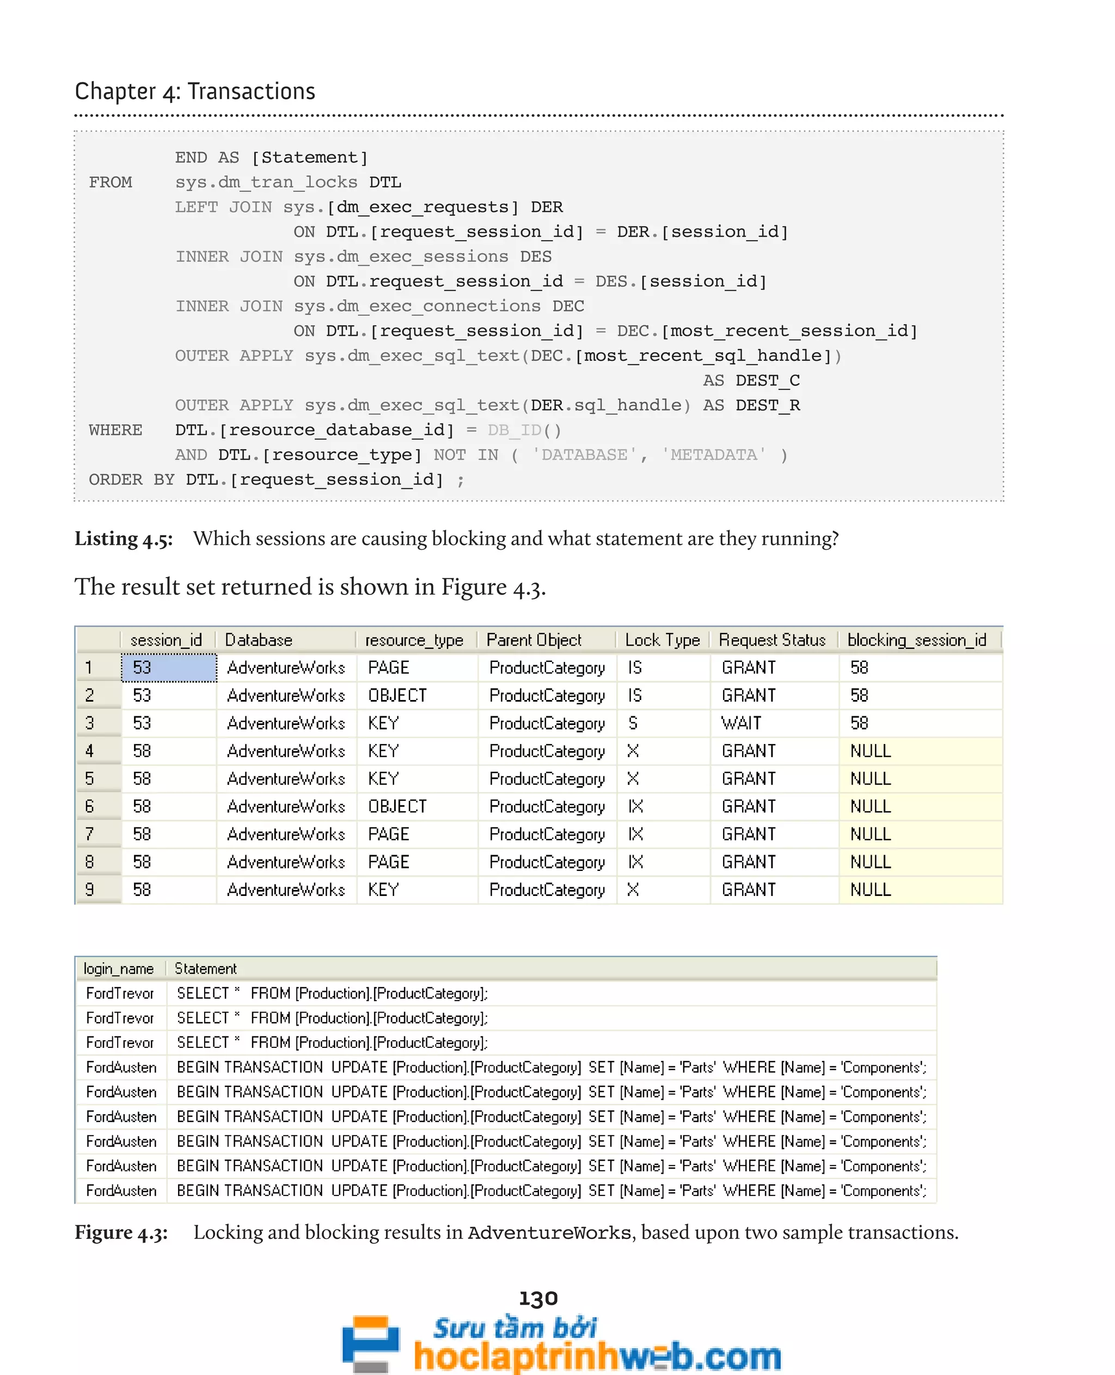Click the highlighted session_id cell '53' in row 1
Screen dimensions: 1115x1375
(169, 668)
